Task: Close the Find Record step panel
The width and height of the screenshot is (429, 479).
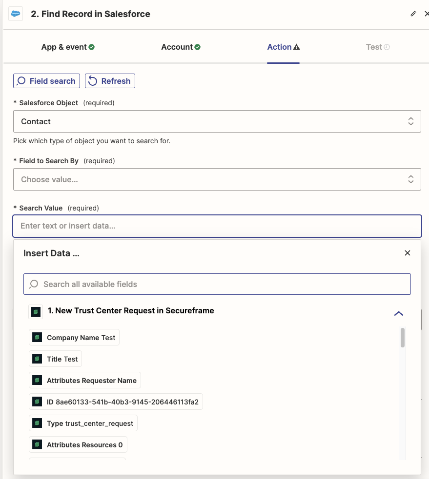Action: tap(427, 14)
